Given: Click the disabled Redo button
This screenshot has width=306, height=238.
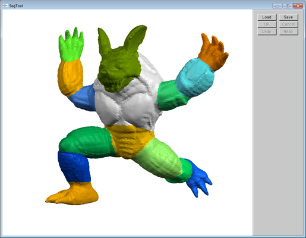Looking at the screenshot, I should pos(288,32).
